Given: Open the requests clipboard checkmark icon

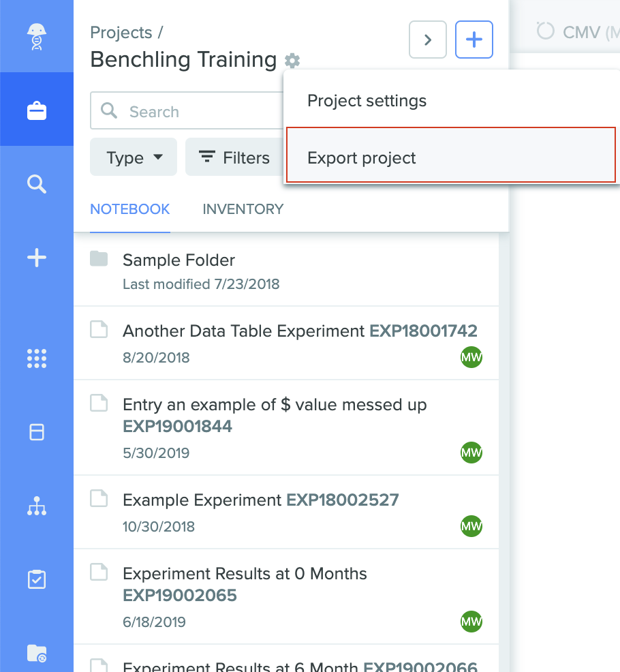Looking at the screenshot, I should [36, 579].
